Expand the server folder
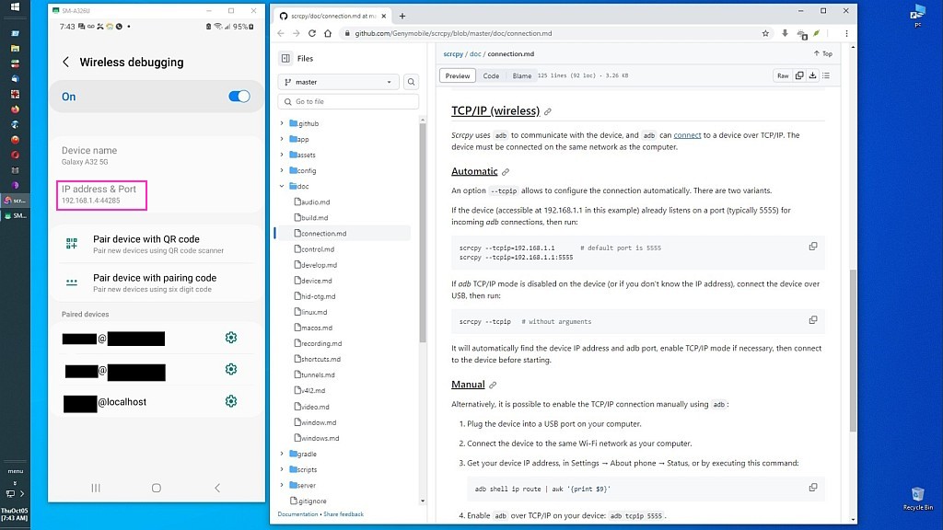Screen dimensions: 943x530 [x=282, y=485]
